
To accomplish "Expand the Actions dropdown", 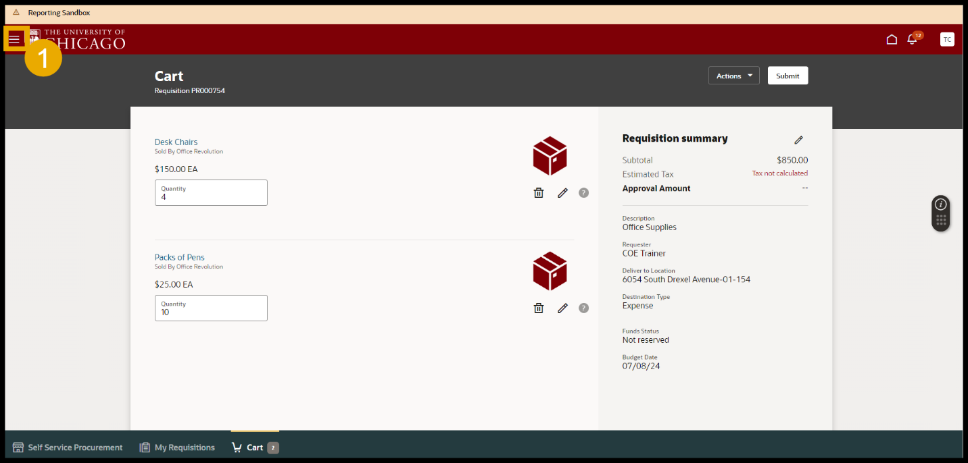I will click(733, 76).
